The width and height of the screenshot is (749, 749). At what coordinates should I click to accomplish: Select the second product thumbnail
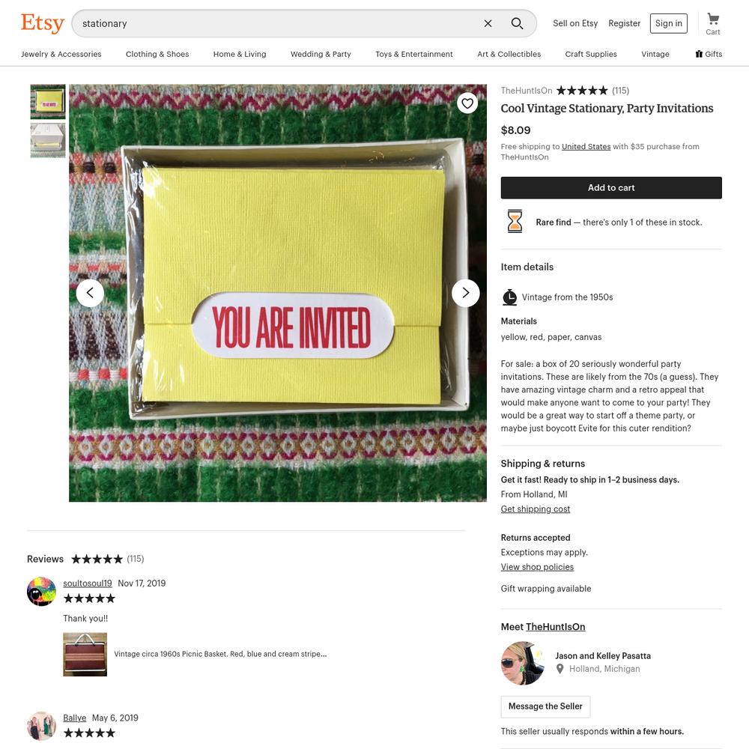pos(48,141)
